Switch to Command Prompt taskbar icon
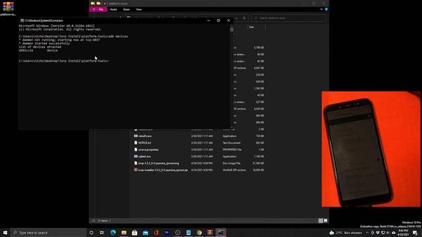The width and height of the screenshot is (422, 237). tap(221, 232)
